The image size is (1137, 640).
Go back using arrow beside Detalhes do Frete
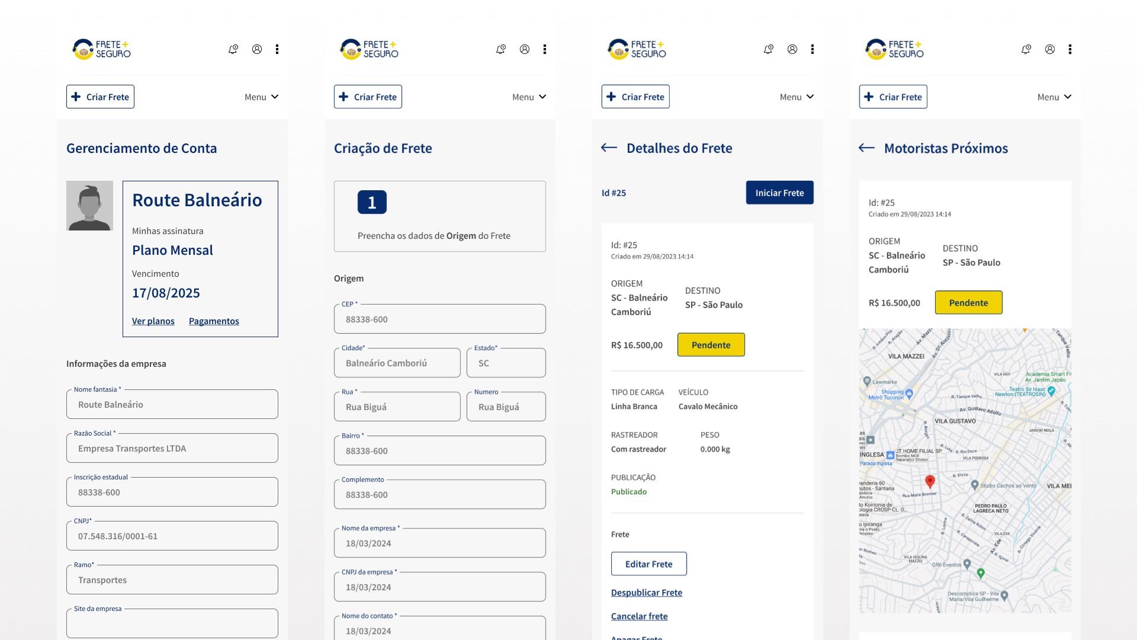[609, 148]
